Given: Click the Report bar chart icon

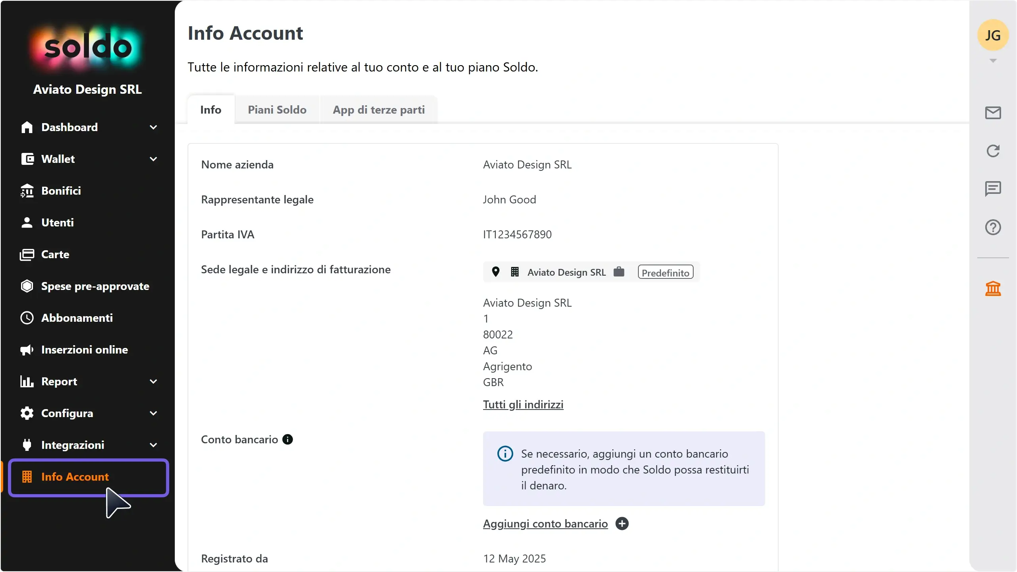Looking at the screenshot, I should (x=27, y=381).
